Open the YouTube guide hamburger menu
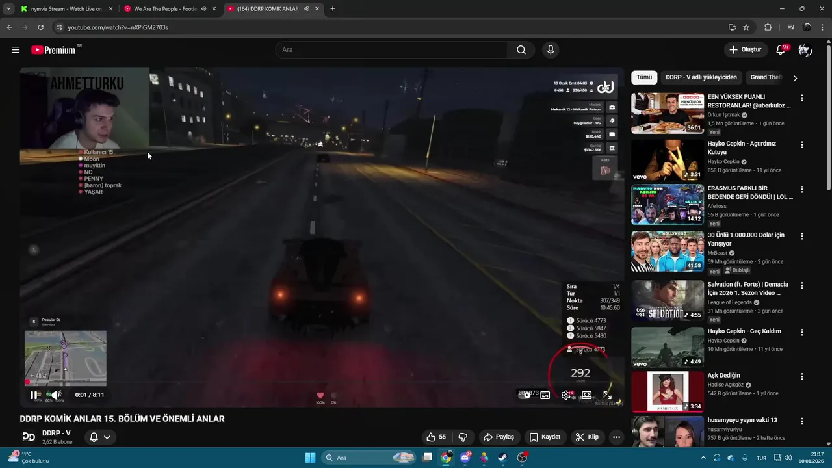Image resolution: width=832 pixels, height=468 pixels. (16, 50)
